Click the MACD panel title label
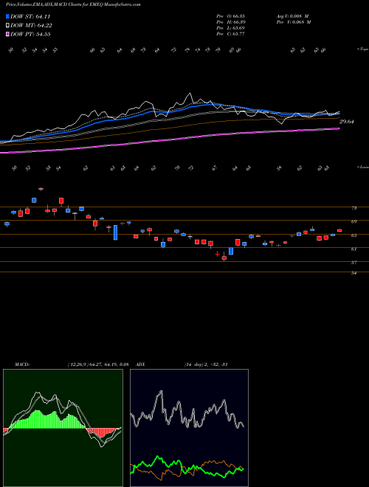The width and height of the screenshot is (369, 487). coord(22,365)
